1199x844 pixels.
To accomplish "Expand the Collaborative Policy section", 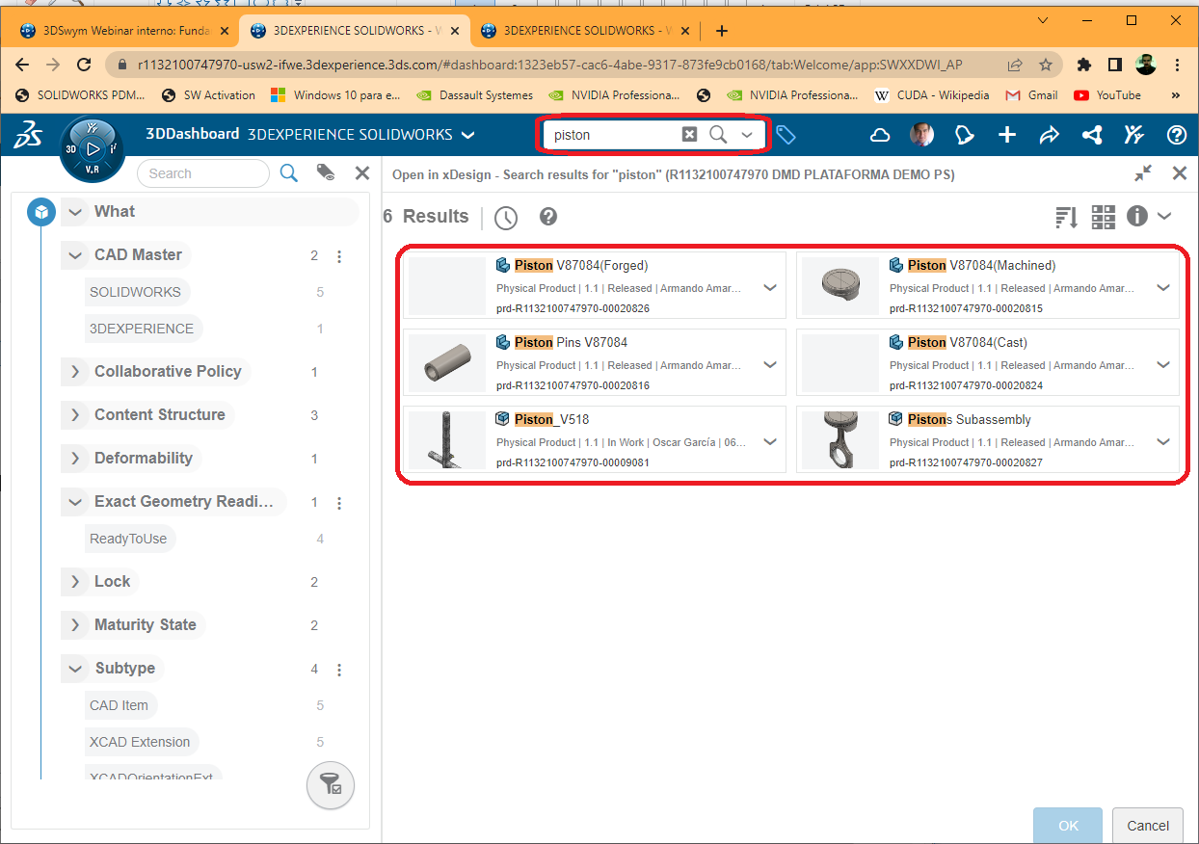I will coord(75,372).
